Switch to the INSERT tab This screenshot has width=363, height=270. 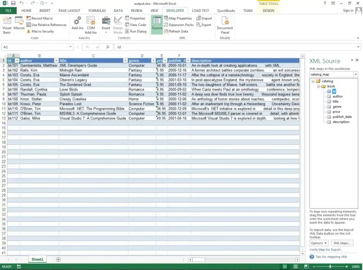click(45, 11)
